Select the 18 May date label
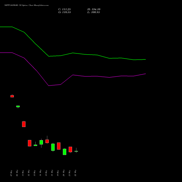Image resolution: width=182 pixels, height=182 pixels. pyautogui.click(x=52, y=173)
